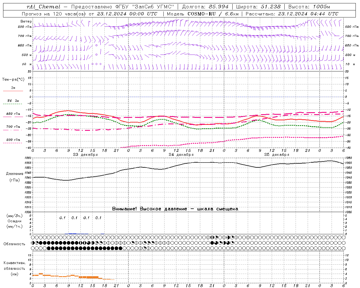Click the Конвективн. panel label
Screen dimensions: 360x288
coord(15,263)
